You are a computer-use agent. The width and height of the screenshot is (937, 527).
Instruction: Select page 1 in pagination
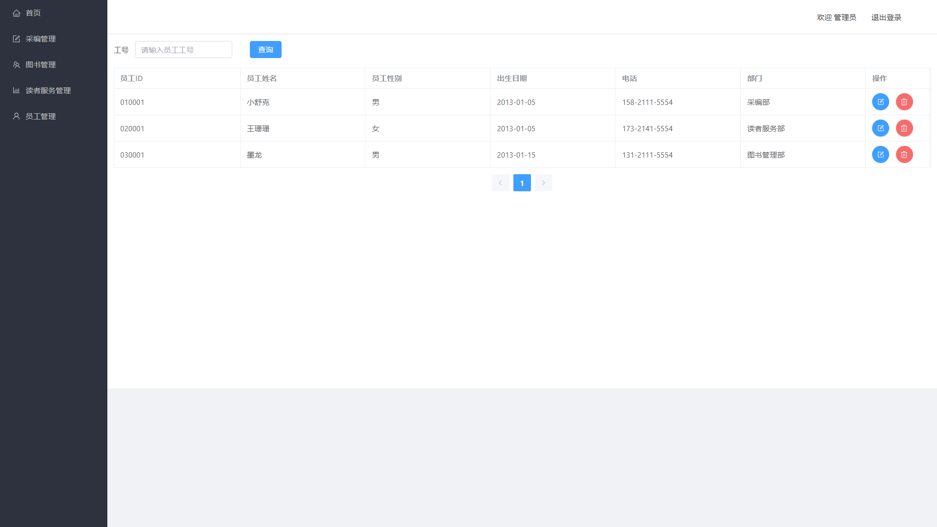click(522, 183)
